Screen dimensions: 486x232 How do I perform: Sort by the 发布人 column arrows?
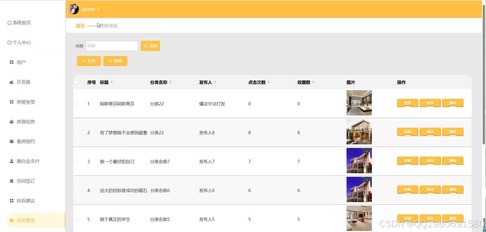[x=215, y=82]
